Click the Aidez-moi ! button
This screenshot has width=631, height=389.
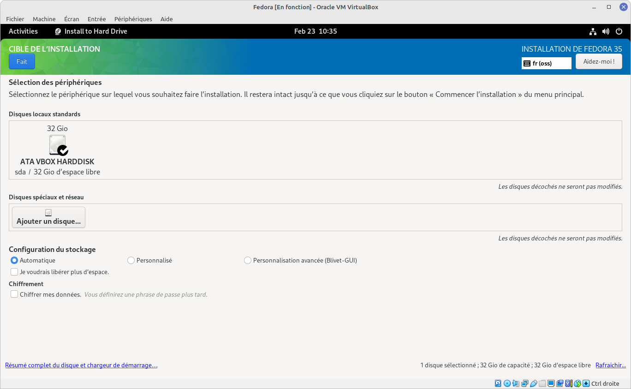pos(599,61)
